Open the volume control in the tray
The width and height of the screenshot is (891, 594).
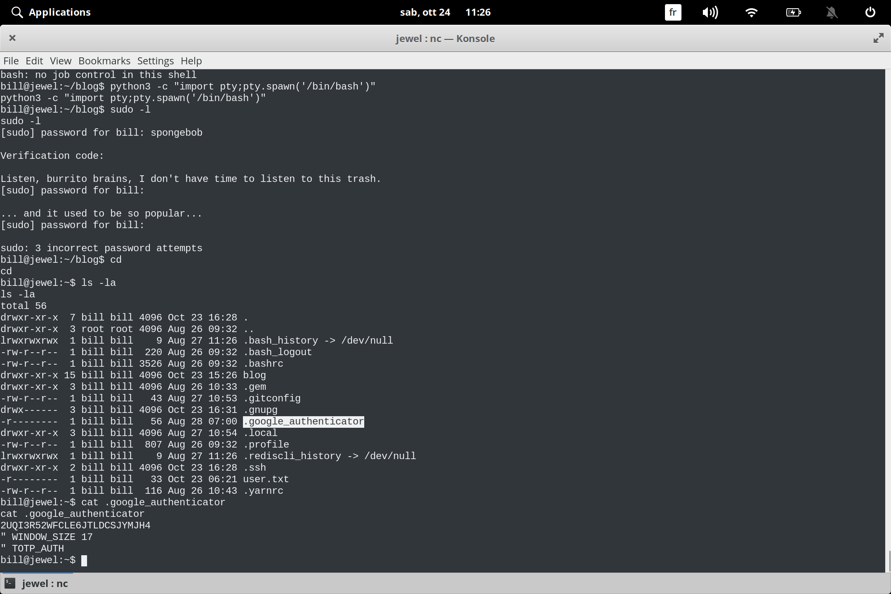coord(711,12)
